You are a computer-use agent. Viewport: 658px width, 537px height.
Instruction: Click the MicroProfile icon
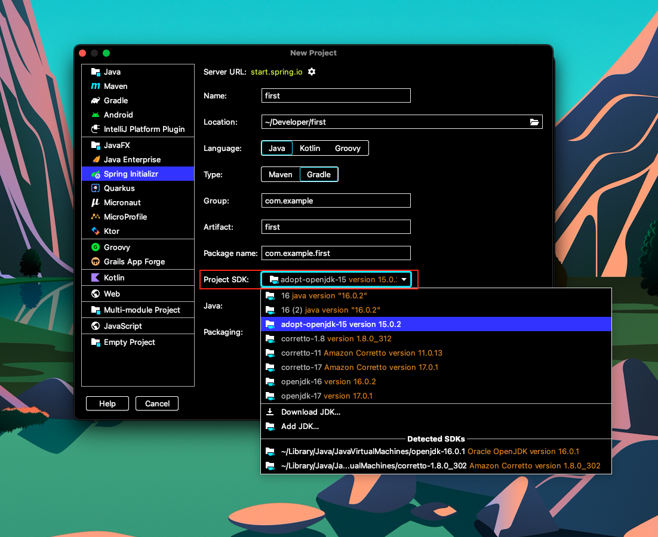tap(96, 217)
